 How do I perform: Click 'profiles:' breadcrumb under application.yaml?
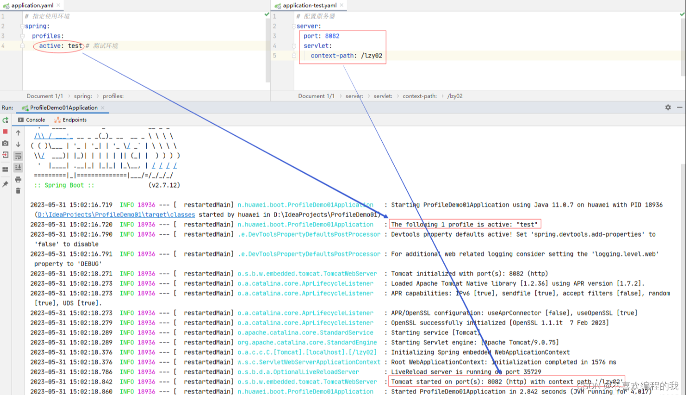113,96
